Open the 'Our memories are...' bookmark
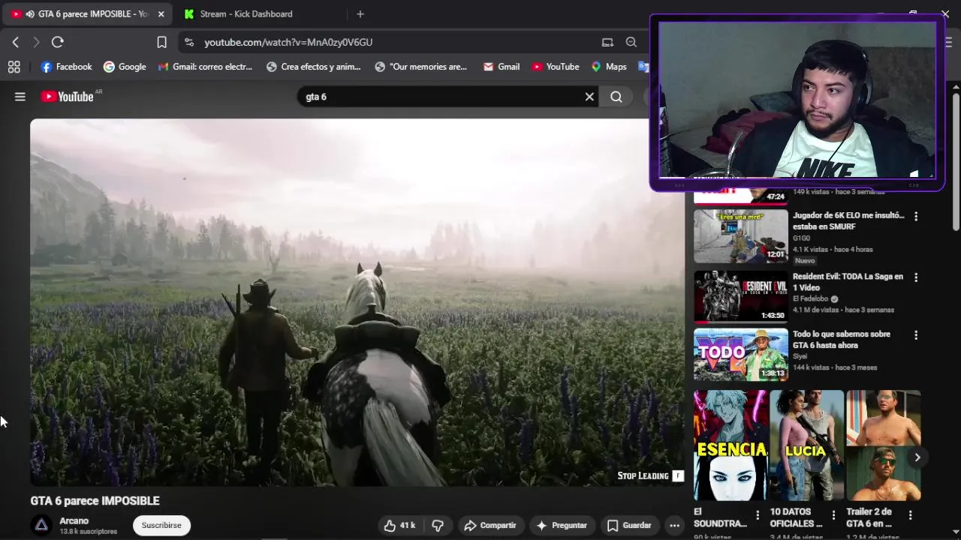961x540 pixels. click(x=420, y=67)
